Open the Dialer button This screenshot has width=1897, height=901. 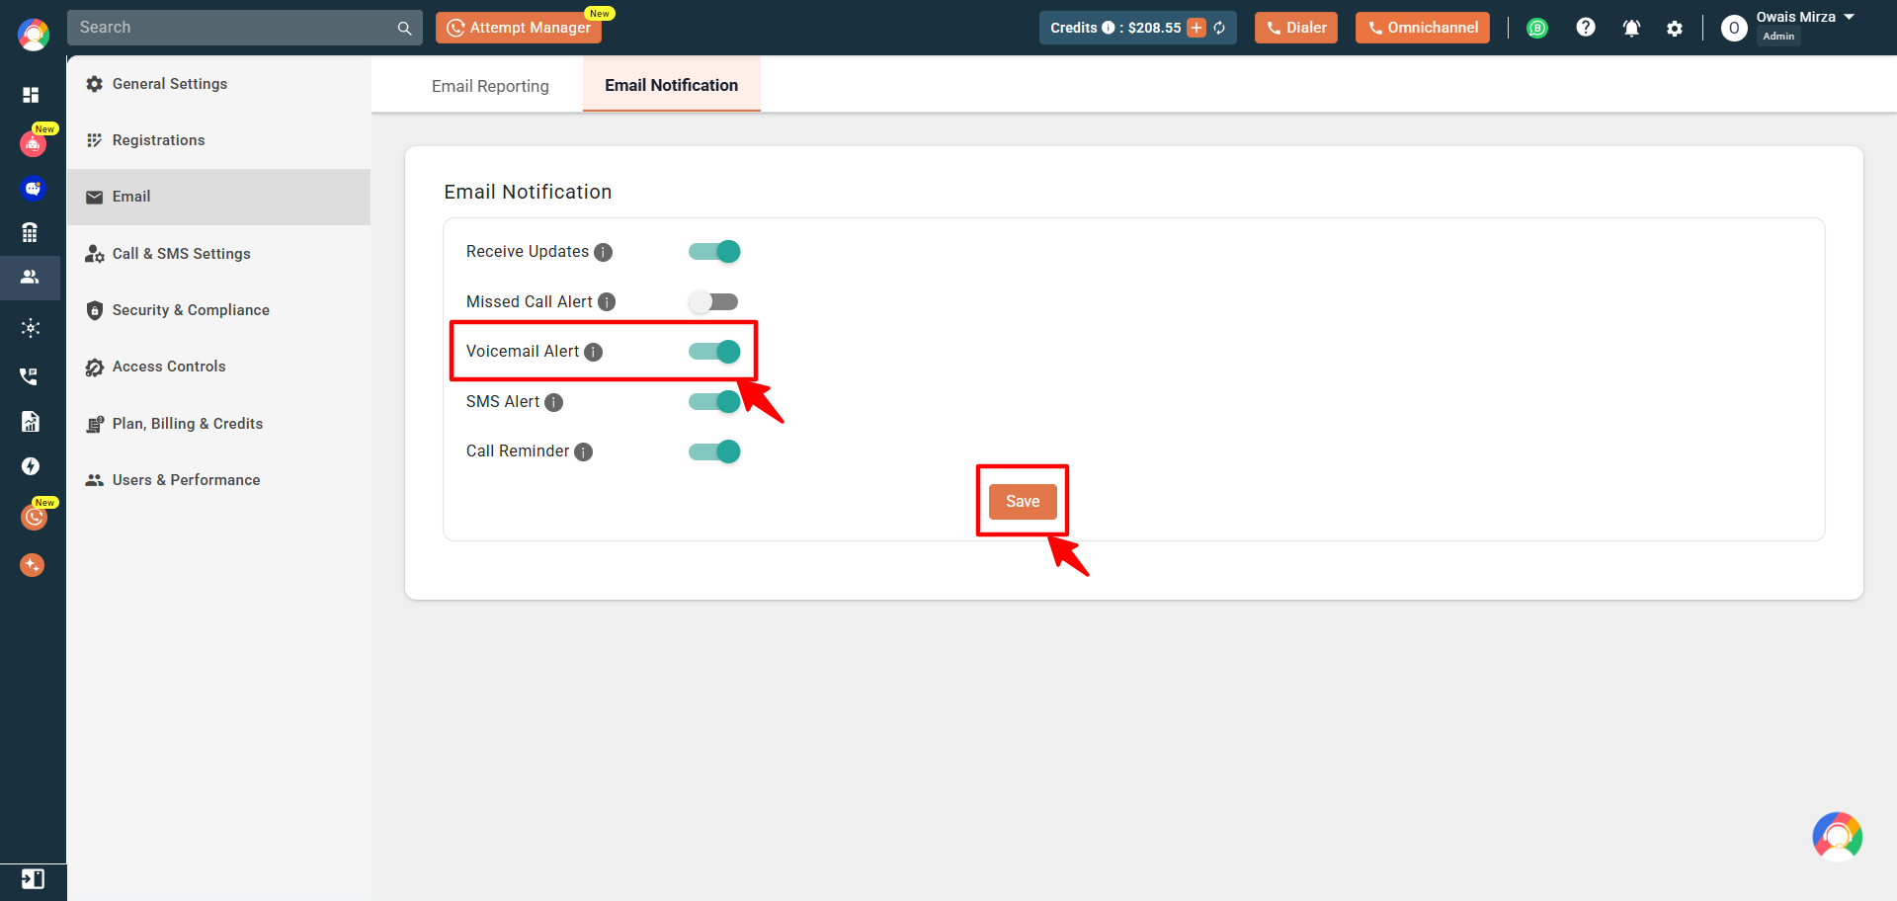(x=1296, y=28)
